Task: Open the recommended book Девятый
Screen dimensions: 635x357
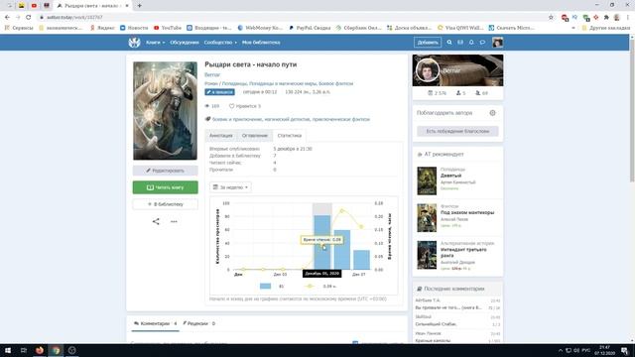Action: [450, 176]
